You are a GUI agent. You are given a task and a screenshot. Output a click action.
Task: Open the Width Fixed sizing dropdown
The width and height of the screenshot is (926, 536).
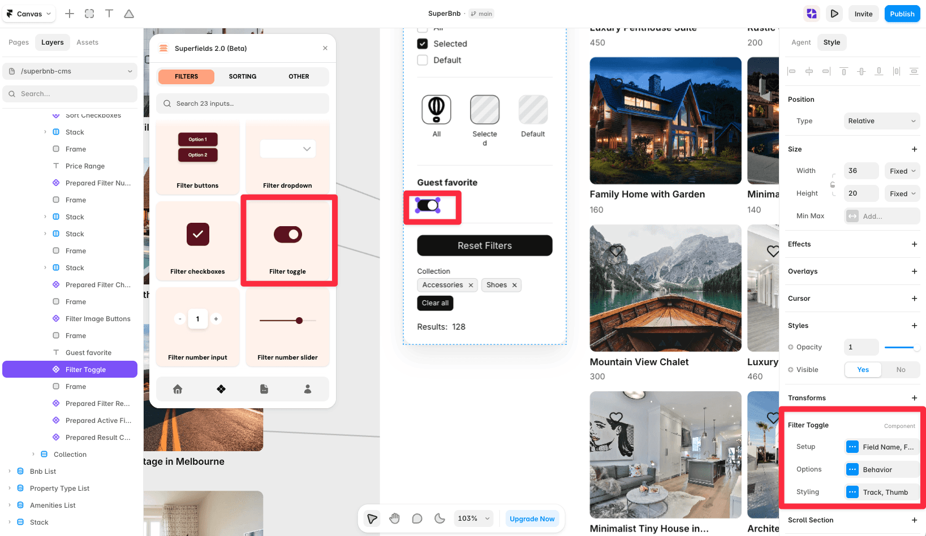coord(902,171)
